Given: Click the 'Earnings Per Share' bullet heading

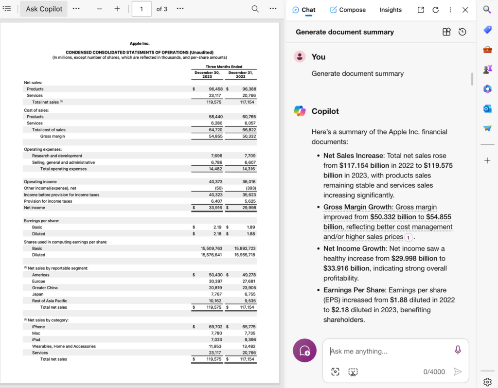Looking at the screenshot, I should (x=355, y=290).
